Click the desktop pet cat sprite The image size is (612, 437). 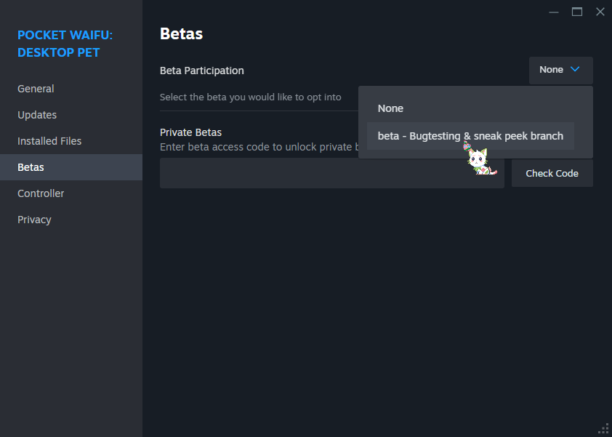[479, 160]
